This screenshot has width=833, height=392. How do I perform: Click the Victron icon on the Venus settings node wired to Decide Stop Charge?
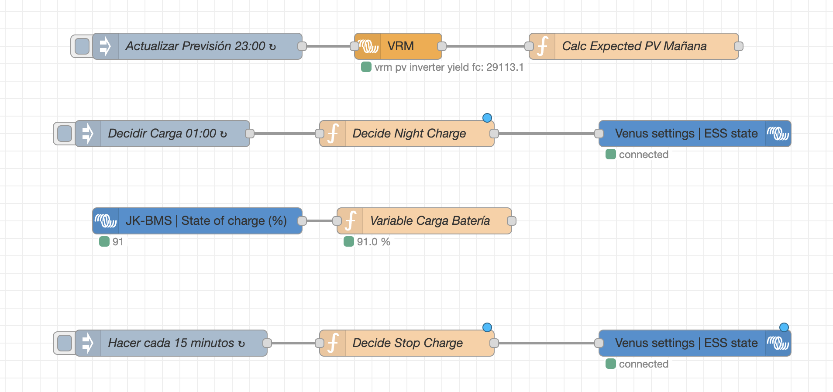(x=778, y=343)
